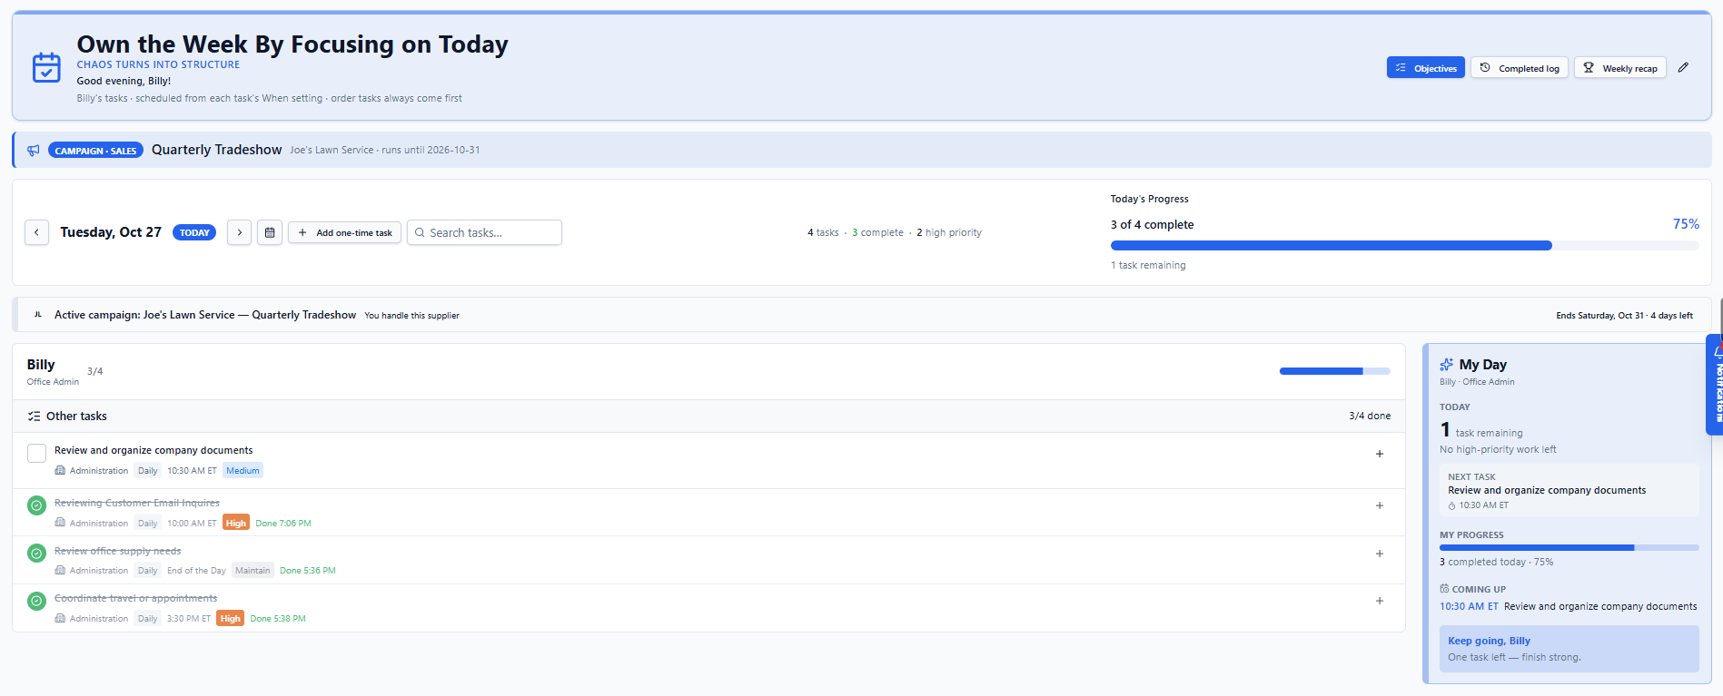Click '3:30 PM ET' time label
Image resolution: width=1723 pixels, height=696 pixels.
[189, 618]
